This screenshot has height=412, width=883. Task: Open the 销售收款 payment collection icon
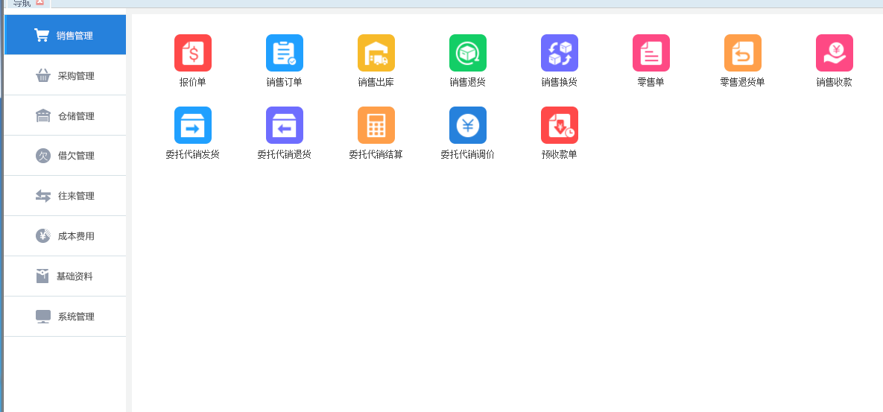point(834,53)
